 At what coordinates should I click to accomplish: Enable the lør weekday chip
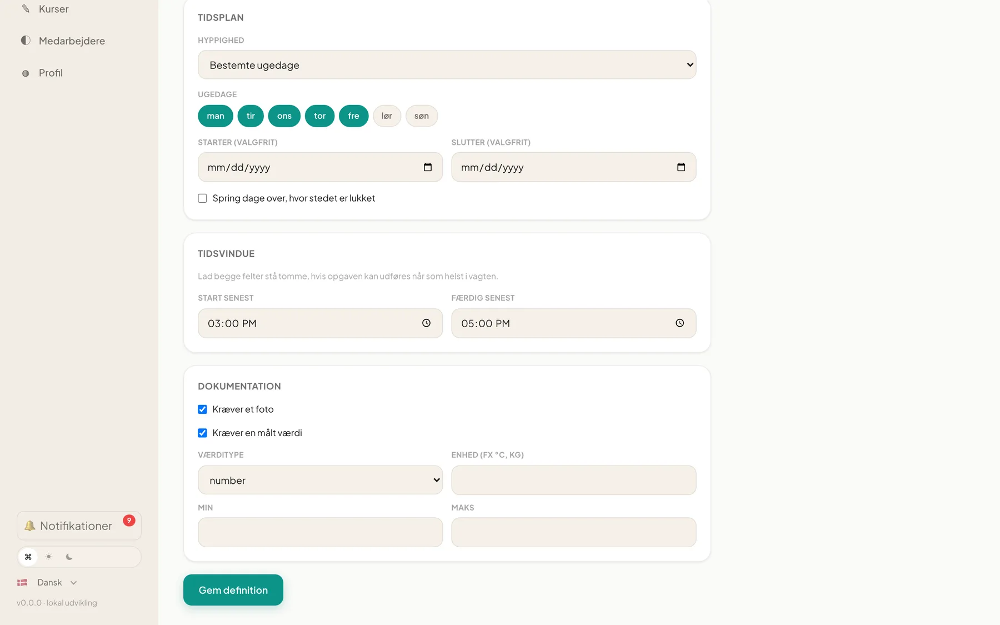387,116
